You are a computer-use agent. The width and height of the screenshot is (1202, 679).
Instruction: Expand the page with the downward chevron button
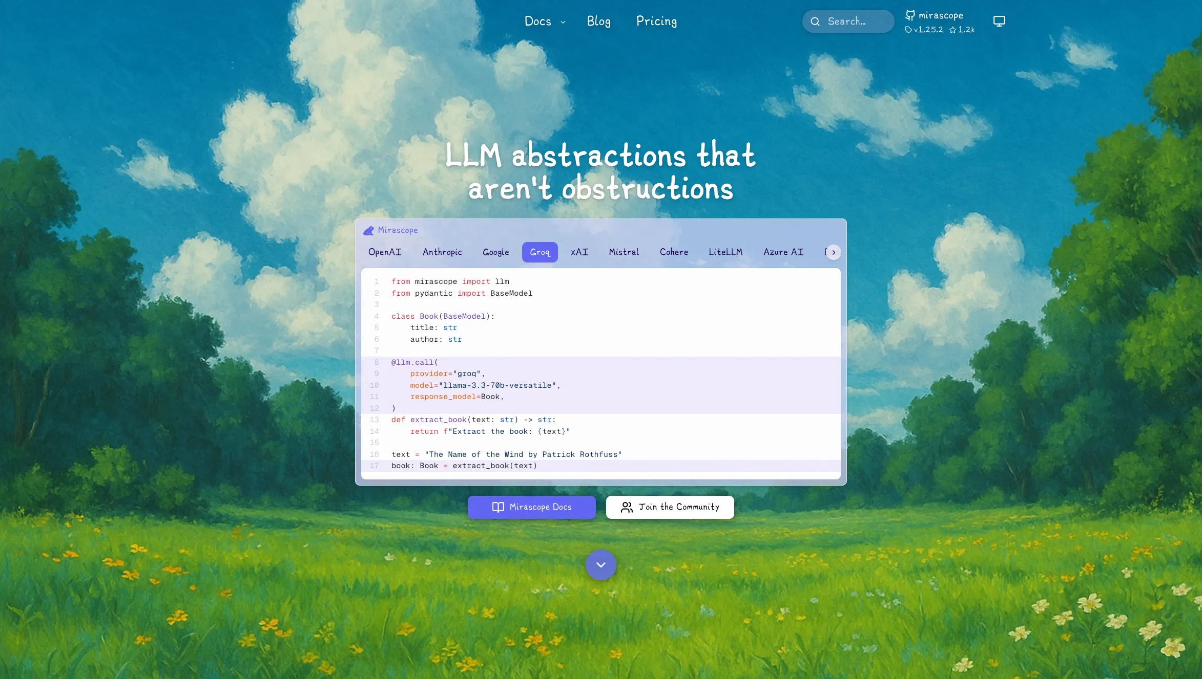click(600, 565)
